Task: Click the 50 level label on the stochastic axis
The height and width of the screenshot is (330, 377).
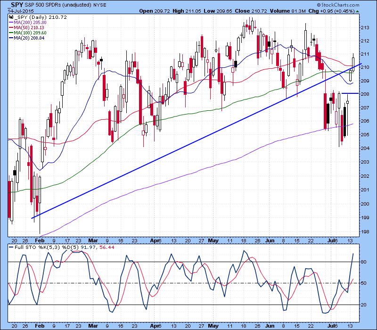Action: [363, 283]
